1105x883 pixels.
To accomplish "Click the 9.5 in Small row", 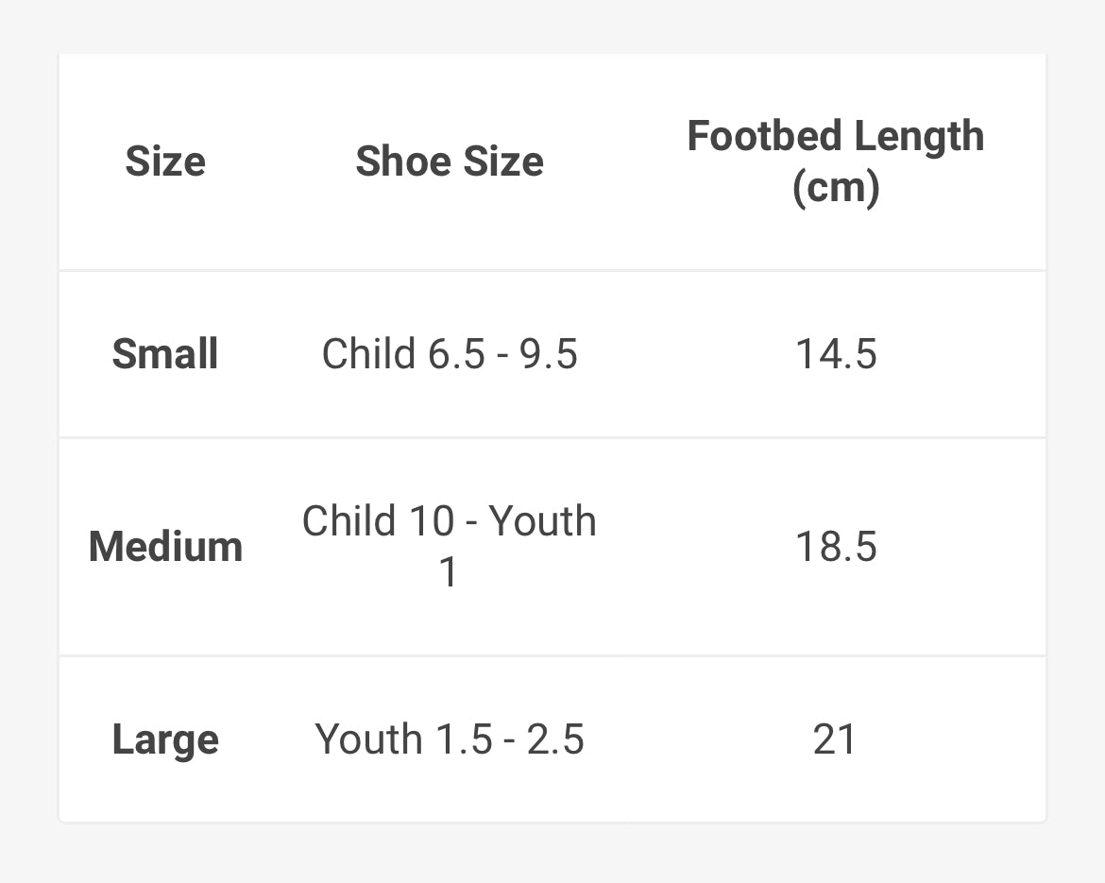I will point(549,354).
